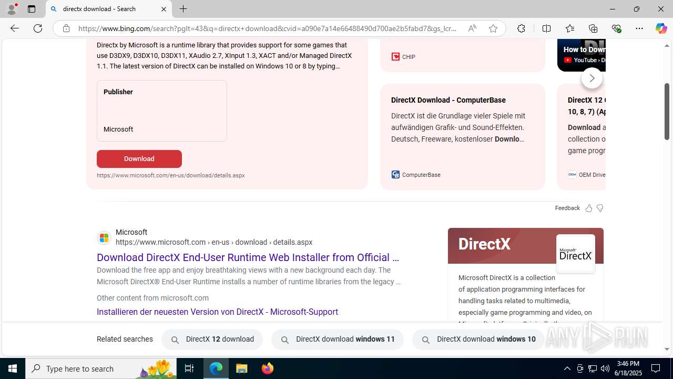Open volume control speaker icon
673x379 pixels.
(605, 368)
